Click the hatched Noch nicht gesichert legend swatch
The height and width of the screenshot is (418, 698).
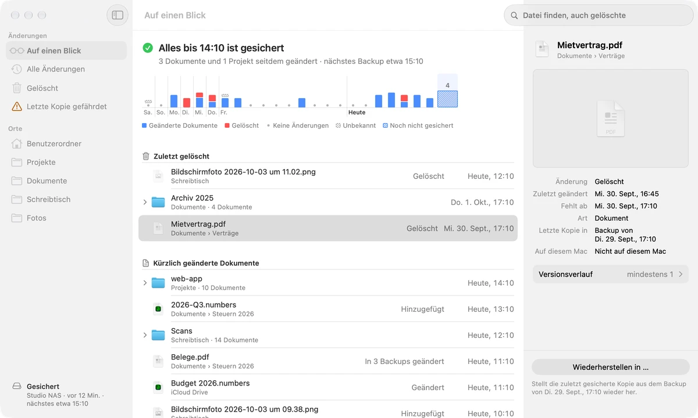(385, 125)
